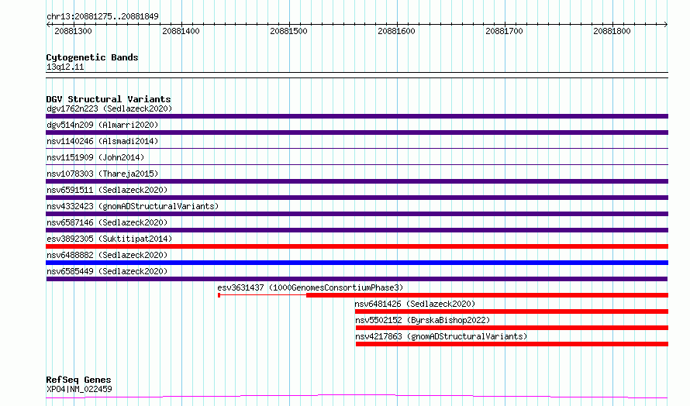The image size is (690, 406).
Task: Click esv3892305 (Suktitipat2014) label
Action: click(x=109, y=239)
